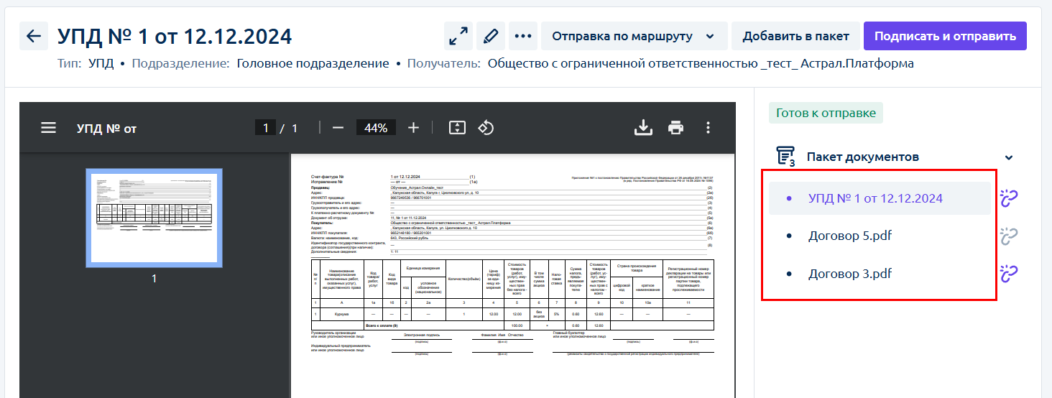The height and width of the screenshot is (398, 1052).
Task: Zoom in on the PDF document
Action: click(413, 128)
